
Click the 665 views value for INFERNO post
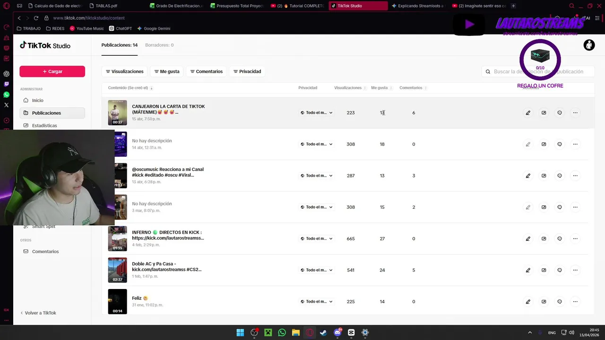351,238
